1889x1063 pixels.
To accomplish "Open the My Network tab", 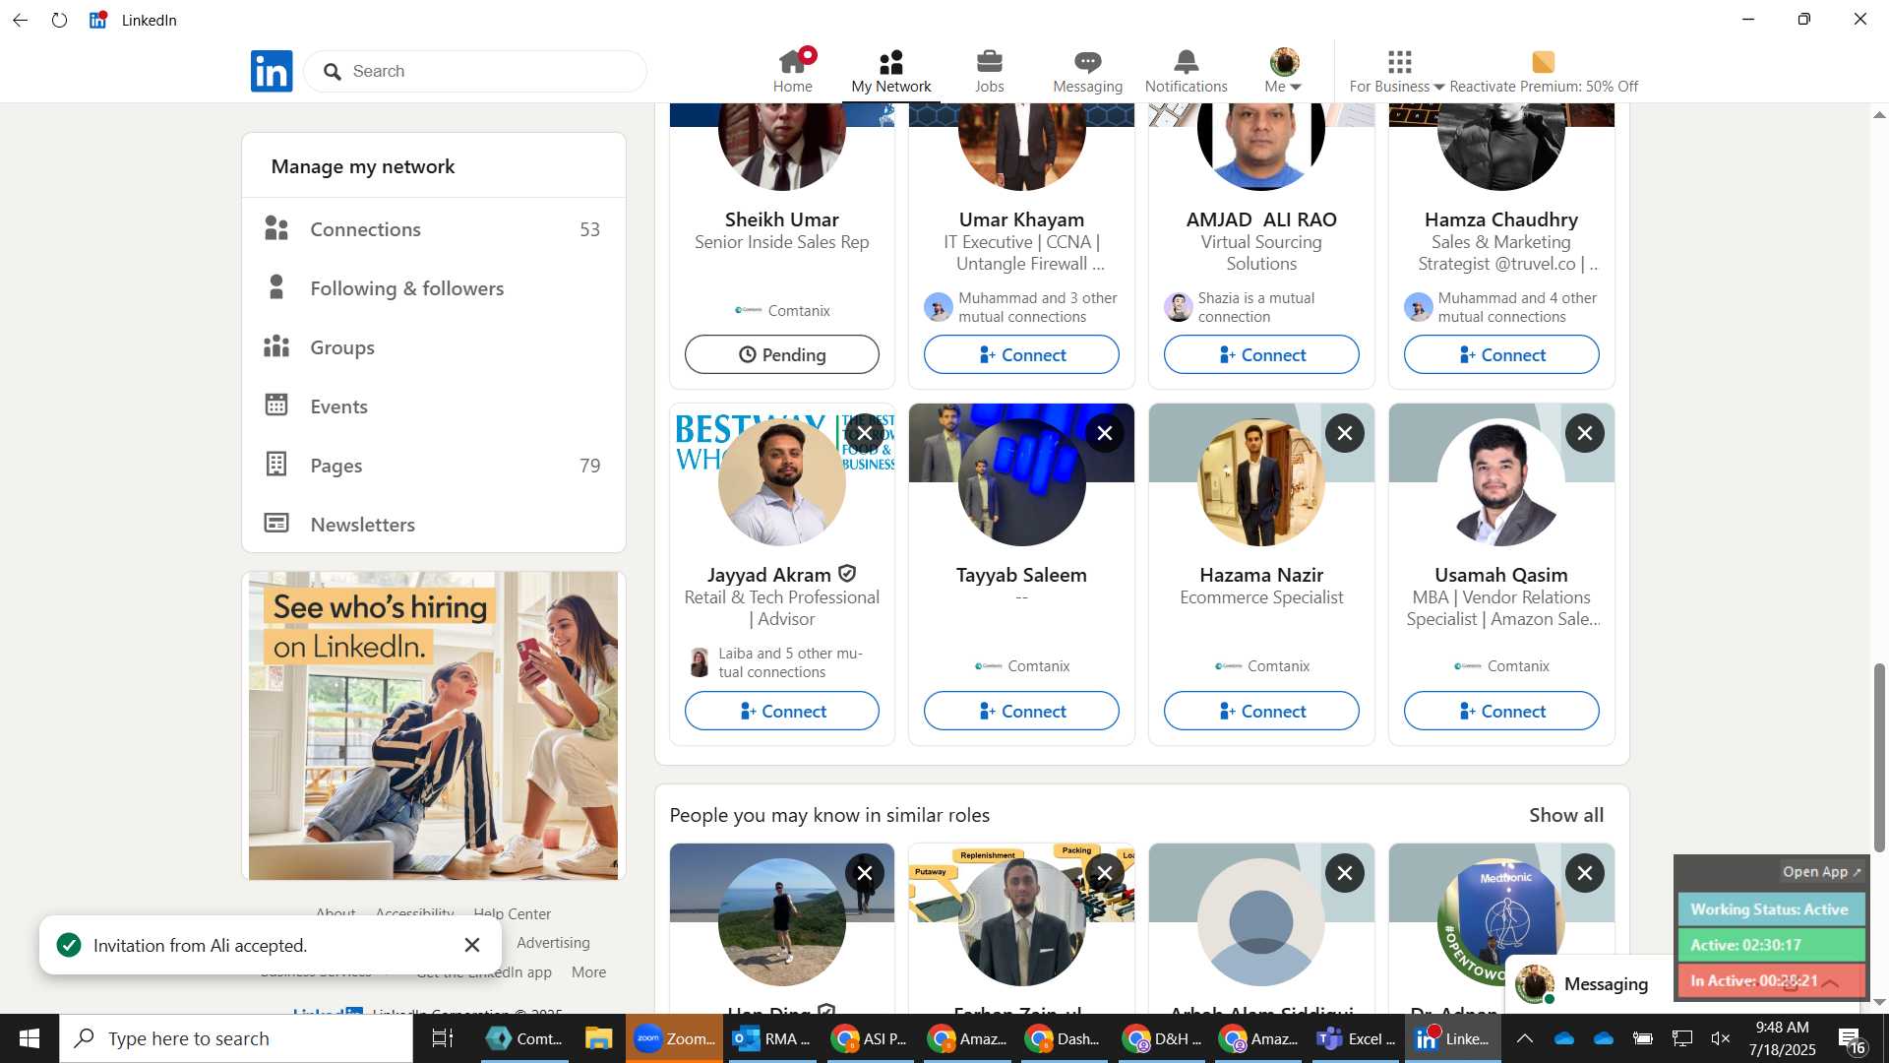I will click(x=891, y=71).
